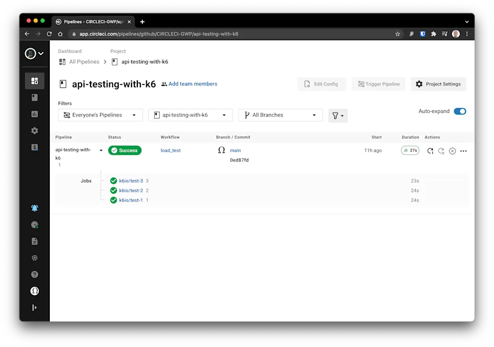Screen dimensions: 494x347
Task: Open the Plan billing icon in the sidebar
Action: pos(34,147)
